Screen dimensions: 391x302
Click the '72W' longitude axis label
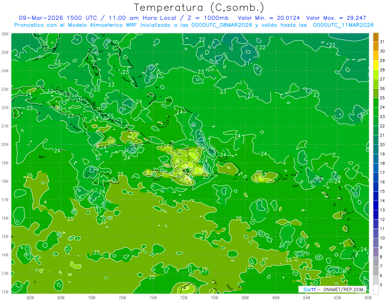pyautogui.click(x=184, y=297)
